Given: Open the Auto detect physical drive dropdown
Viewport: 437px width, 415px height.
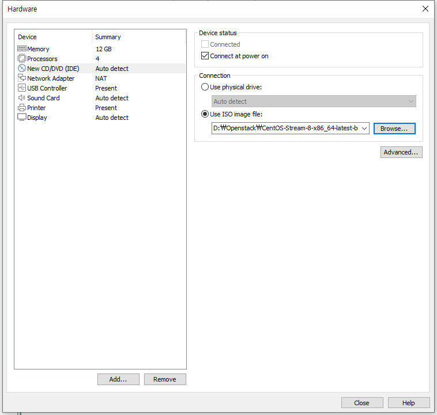Looking at the screenshot, I should pos(314,101).
